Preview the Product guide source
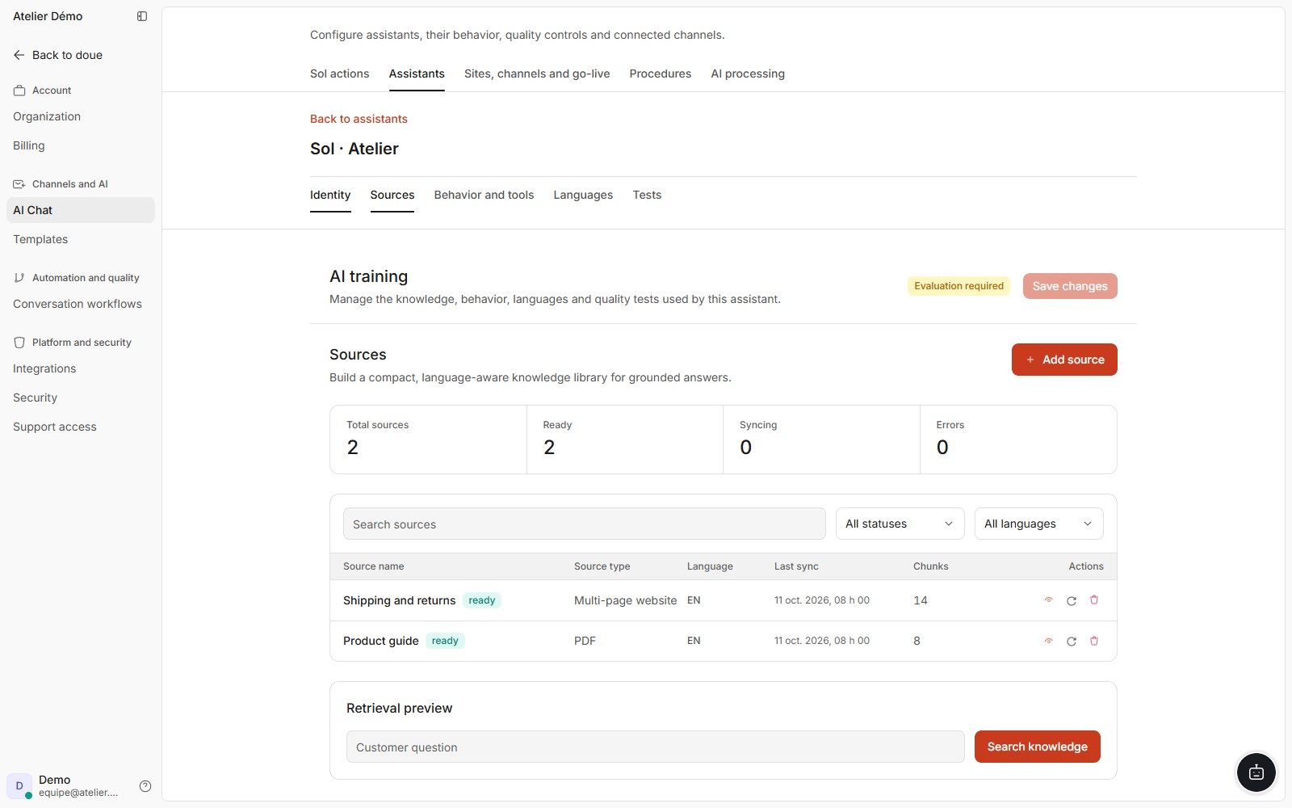Screen dimensions: 1292x808 point(1049,641)
